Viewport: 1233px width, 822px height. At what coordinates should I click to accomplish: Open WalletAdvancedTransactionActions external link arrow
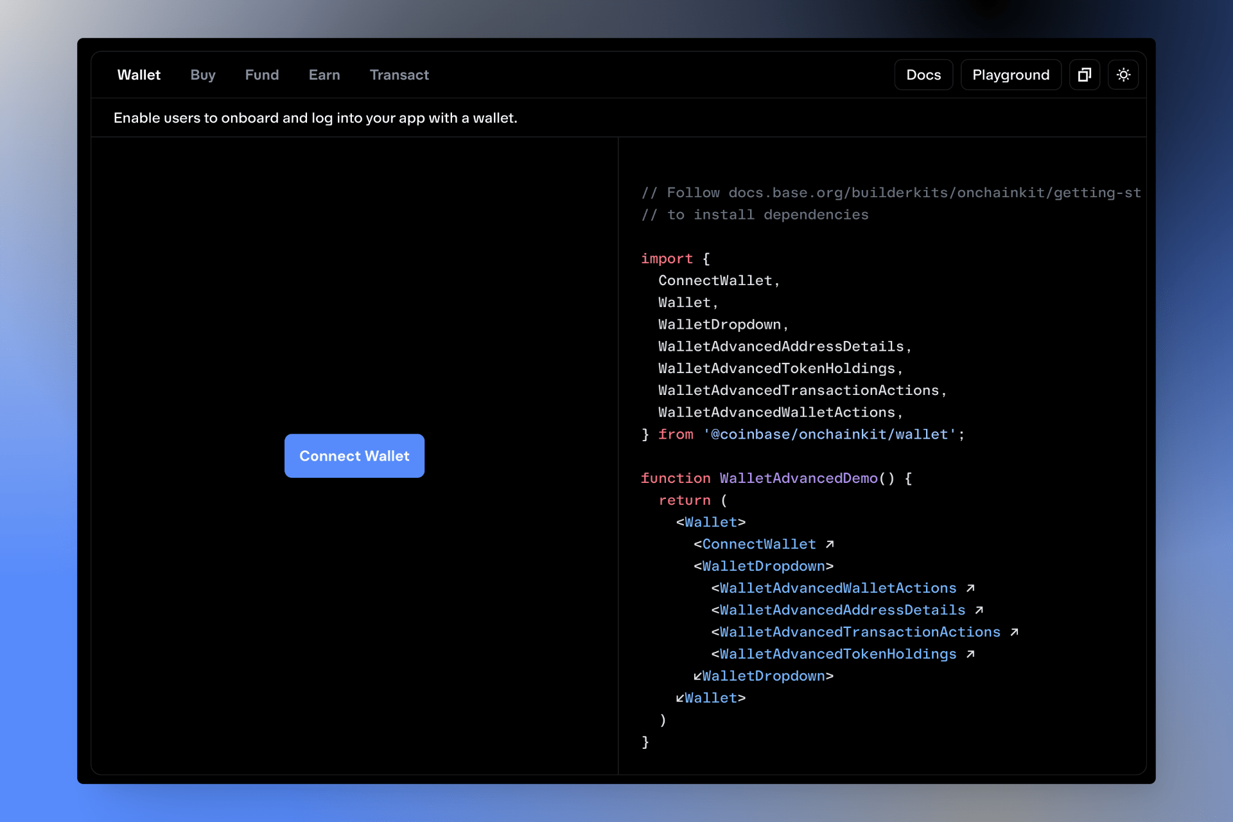click(1015, 631)
